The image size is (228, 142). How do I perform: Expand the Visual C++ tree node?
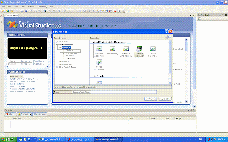60,64
